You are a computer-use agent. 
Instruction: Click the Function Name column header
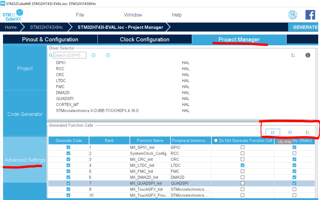click(x=150, y=141)
